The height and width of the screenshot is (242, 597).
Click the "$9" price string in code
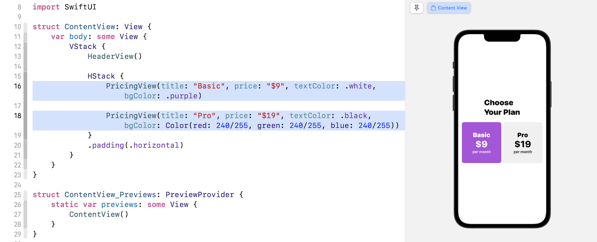click(275, 86)
